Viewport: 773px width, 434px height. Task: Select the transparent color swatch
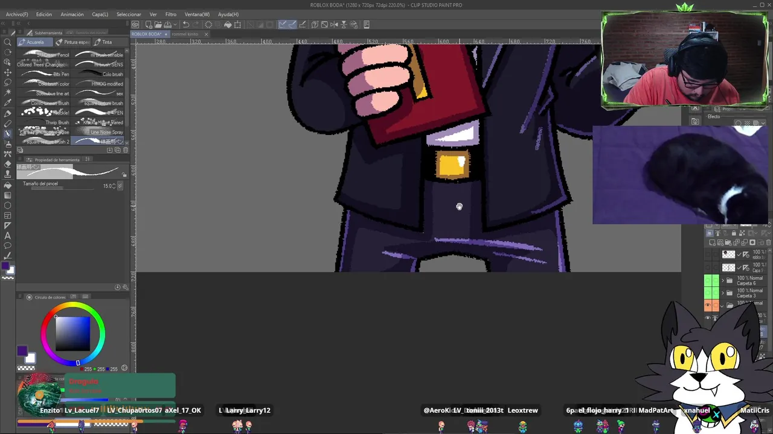(25, 368)
